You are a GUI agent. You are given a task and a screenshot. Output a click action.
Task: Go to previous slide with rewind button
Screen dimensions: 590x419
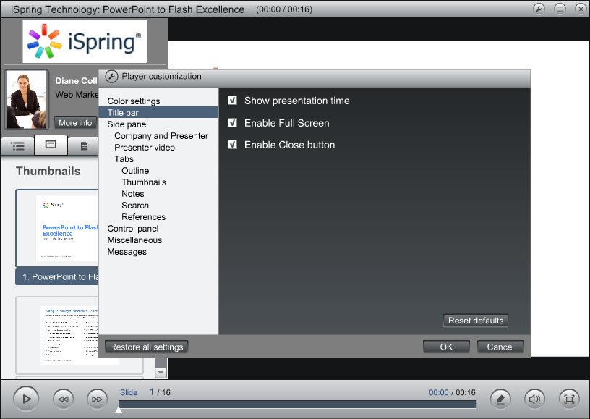63,399
